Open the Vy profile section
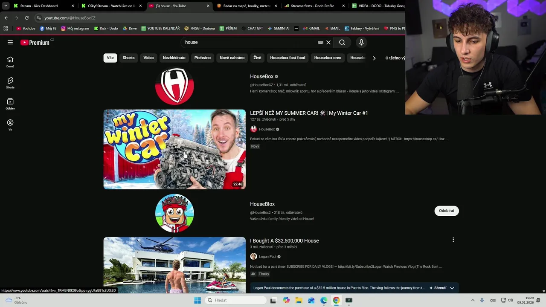 point(10,125)
